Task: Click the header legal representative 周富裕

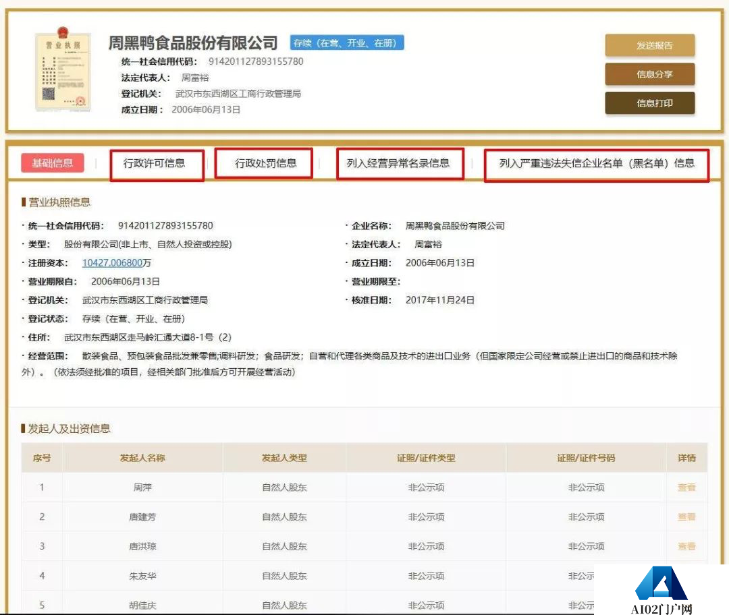Action: [195, 78]
